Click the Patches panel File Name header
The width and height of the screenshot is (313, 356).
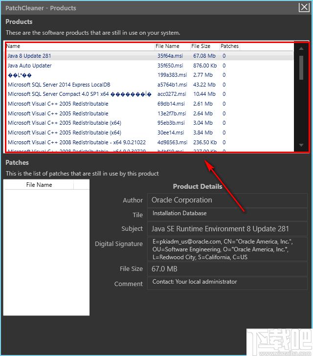[39, 185]
